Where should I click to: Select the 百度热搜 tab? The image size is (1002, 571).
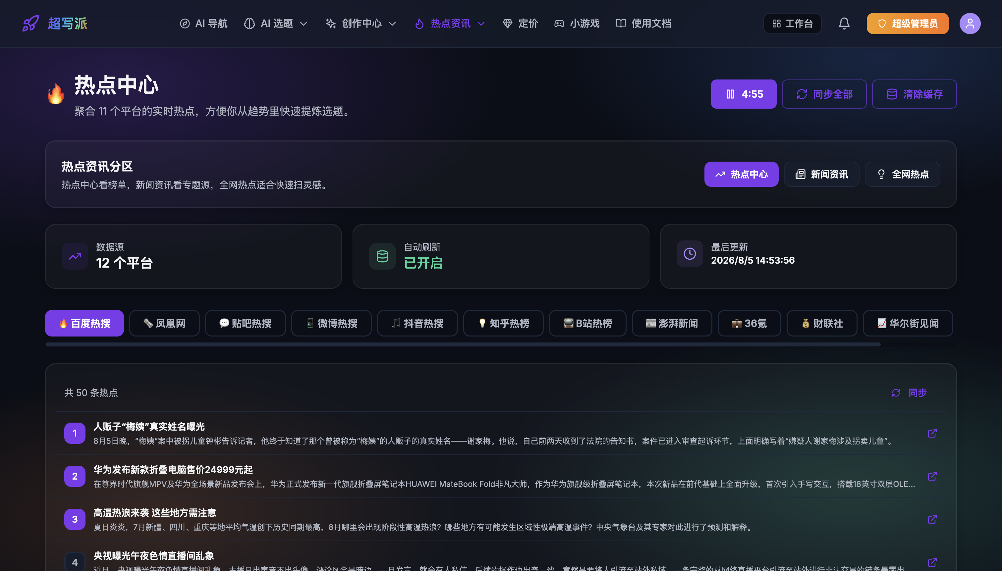pyautogui.click(x=84, y=323)
